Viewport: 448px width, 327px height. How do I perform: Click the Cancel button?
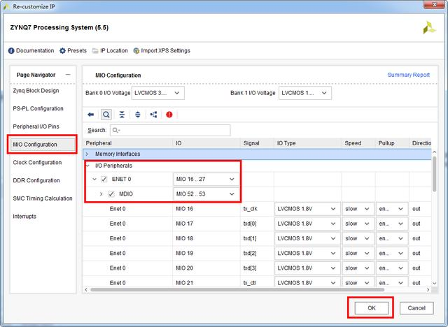click(x=416, y=308)
